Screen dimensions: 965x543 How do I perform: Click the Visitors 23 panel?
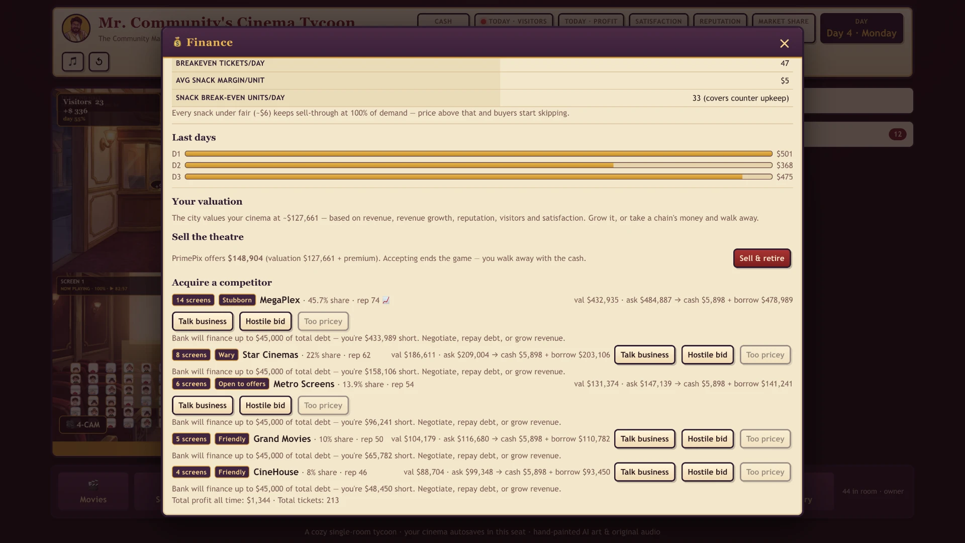pos(108,110)
